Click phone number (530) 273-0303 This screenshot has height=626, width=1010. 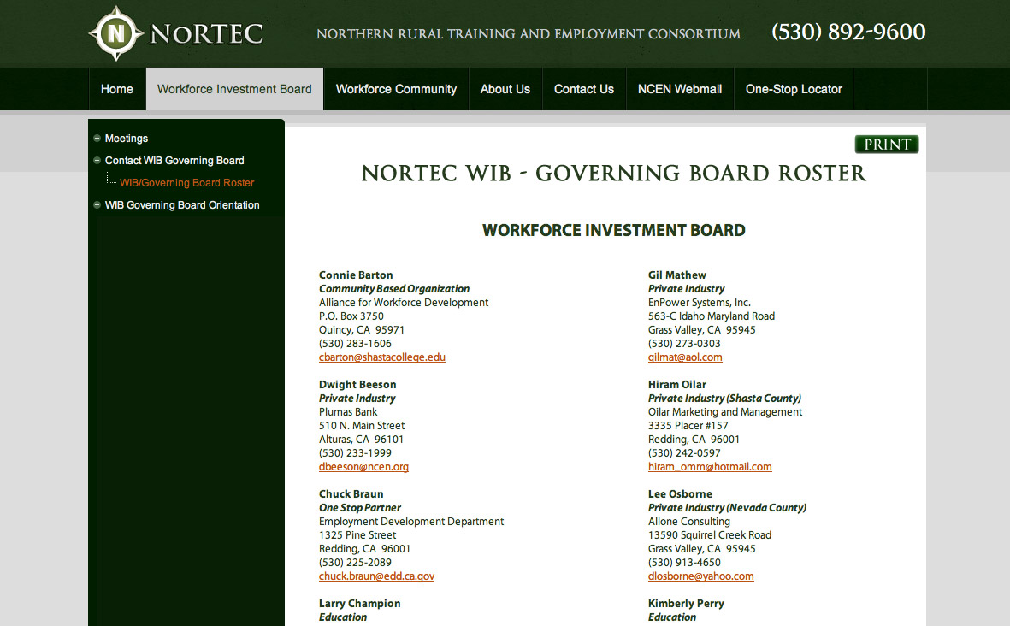click(x=684, y=344)
